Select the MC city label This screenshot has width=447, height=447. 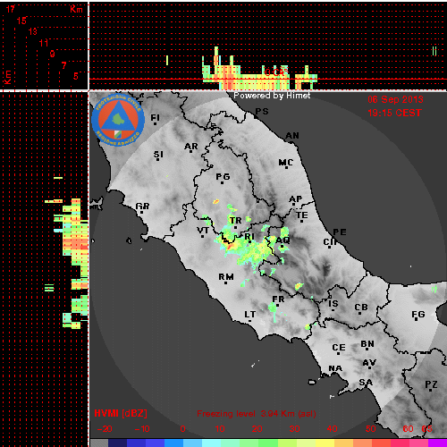(x=285, y=163)
